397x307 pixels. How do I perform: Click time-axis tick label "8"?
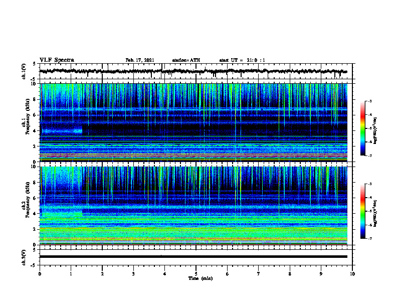290,274
